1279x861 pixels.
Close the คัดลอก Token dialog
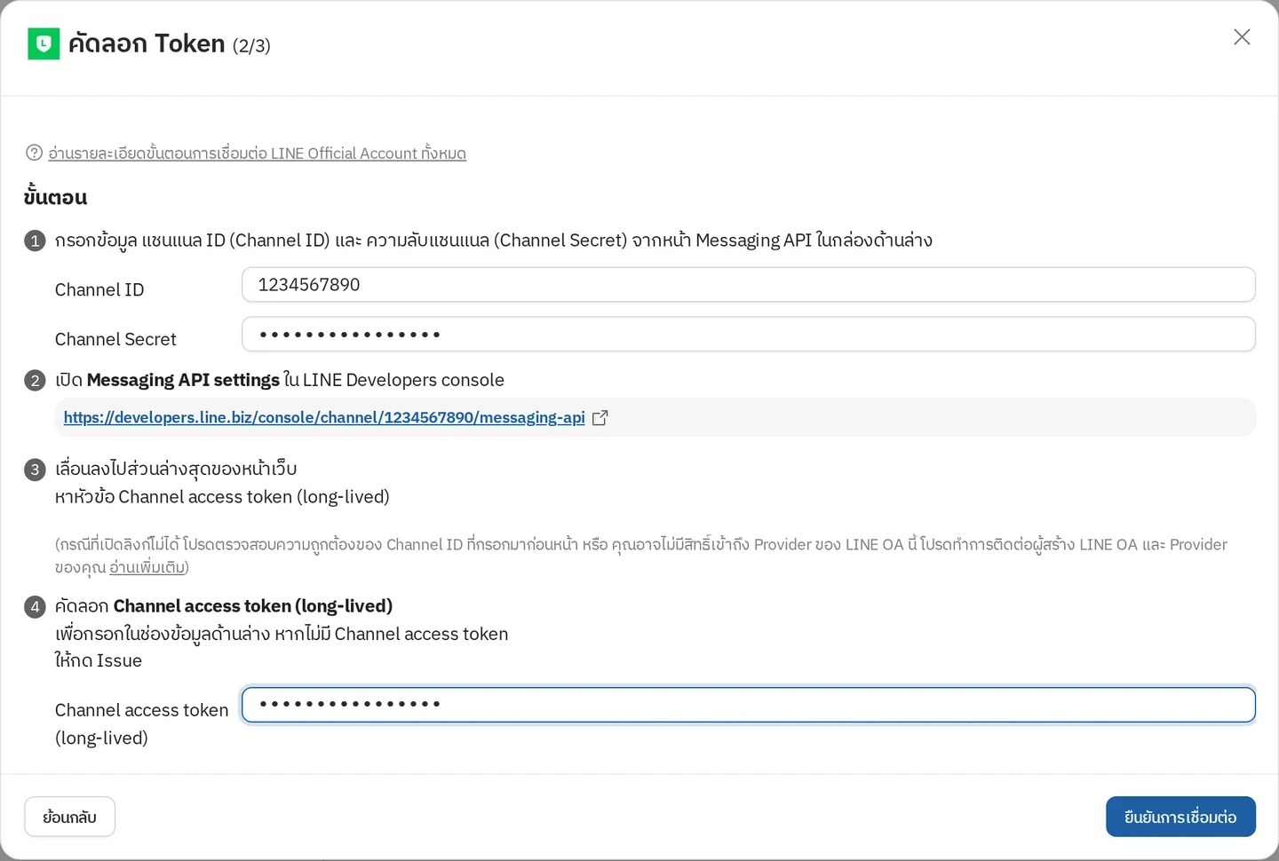point(1242,36)
